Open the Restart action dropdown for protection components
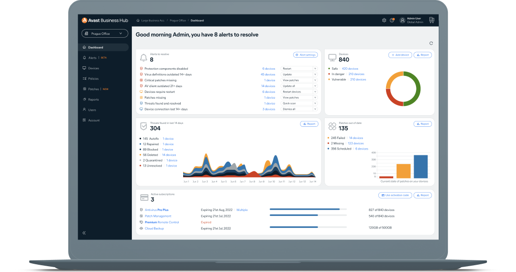The image size is (516, 272). (299, 69)
